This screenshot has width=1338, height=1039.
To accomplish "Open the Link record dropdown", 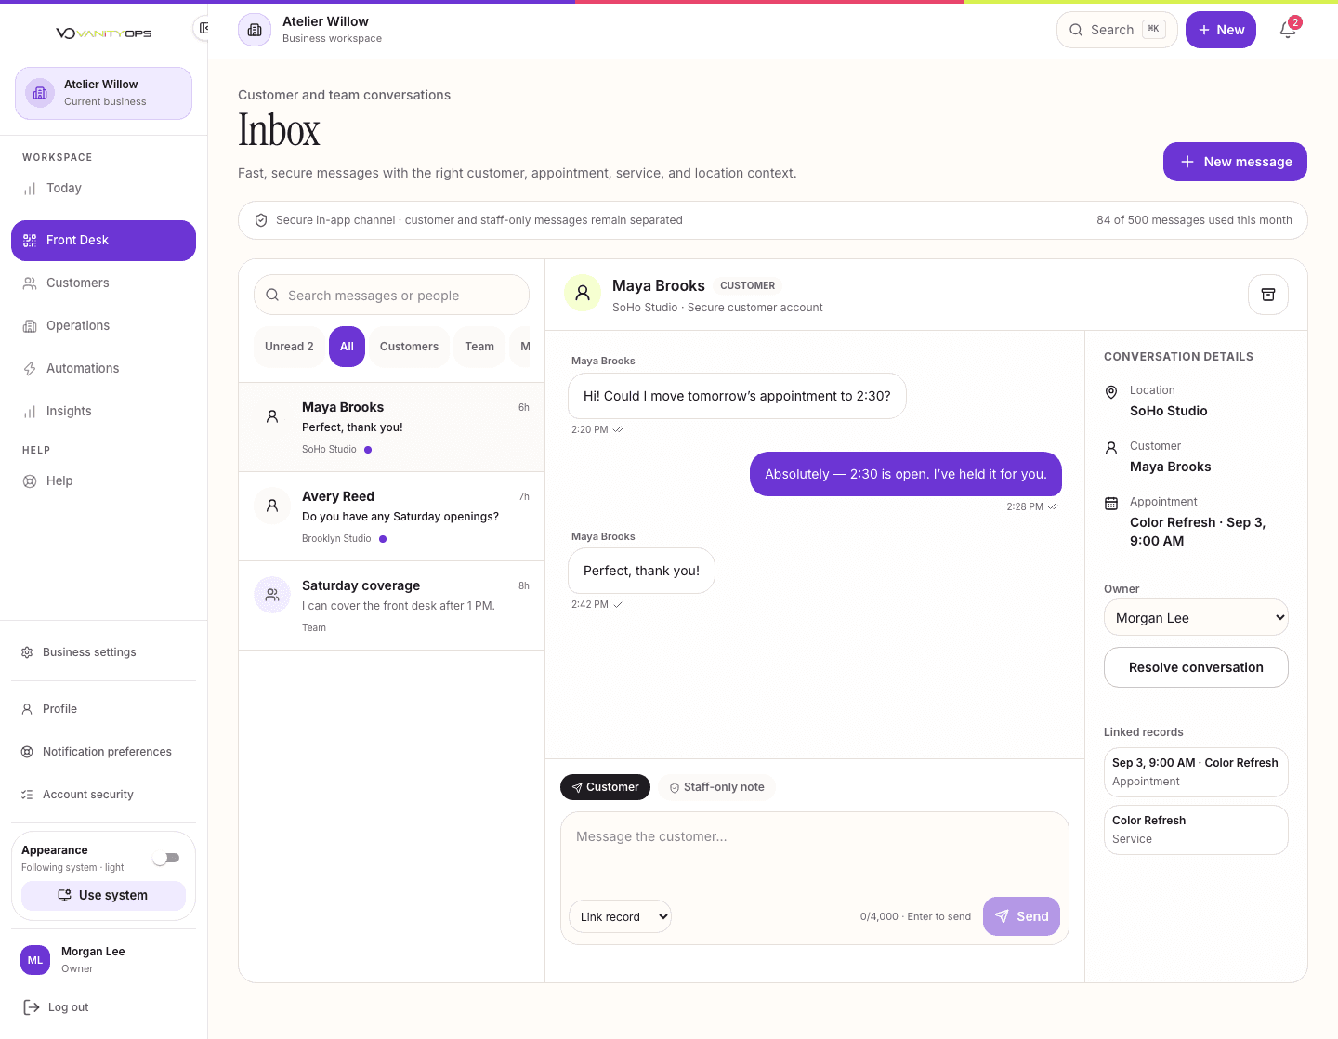I will [620, 917].
